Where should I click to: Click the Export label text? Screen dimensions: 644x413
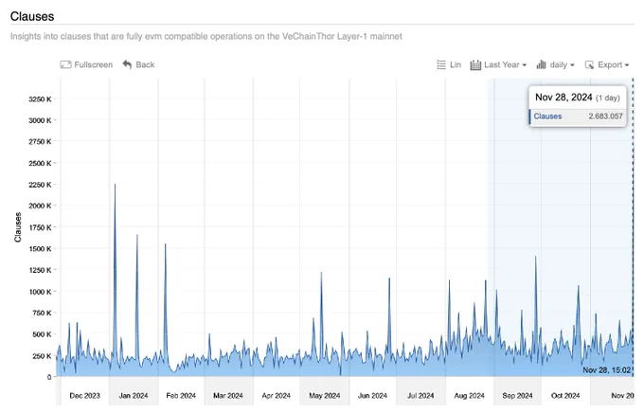pyautogui.click(x=610, y=65)
